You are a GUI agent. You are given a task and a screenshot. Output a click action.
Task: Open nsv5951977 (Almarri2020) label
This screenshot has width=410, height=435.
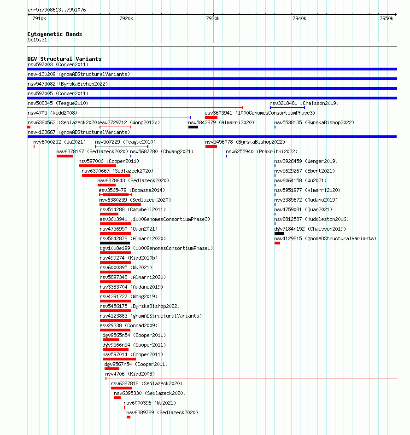coord(307,190)
